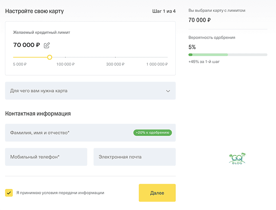Click the 70 000 ₽ credit limit value
Viewport: 276px width, 210px height.
coord(26,45)
